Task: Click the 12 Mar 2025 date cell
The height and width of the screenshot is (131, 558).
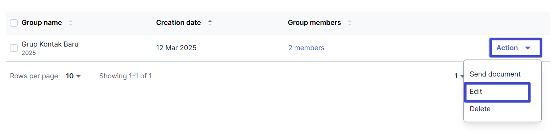Action: coord(176,48)
